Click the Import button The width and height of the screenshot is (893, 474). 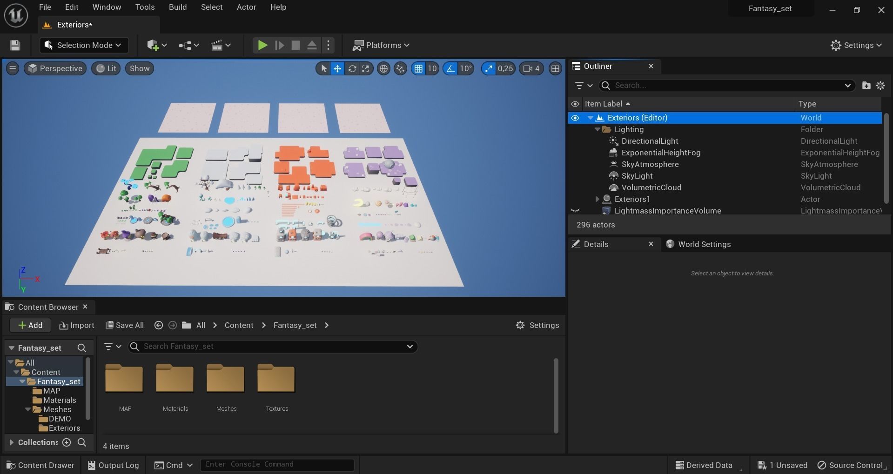pos(77,325)
